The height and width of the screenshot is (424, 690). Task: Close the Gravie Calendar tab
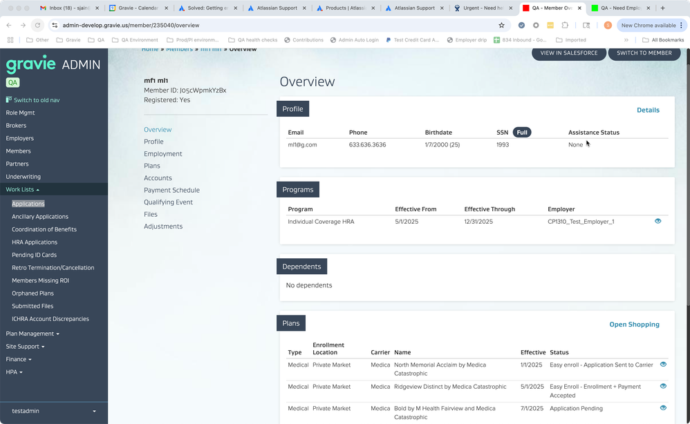point(167,8)
